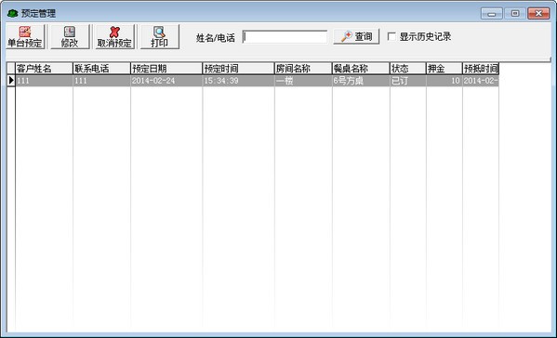Sort by 联系电话 column header
The width and height of the screenshot is (557, 338).
coord(101,69)
